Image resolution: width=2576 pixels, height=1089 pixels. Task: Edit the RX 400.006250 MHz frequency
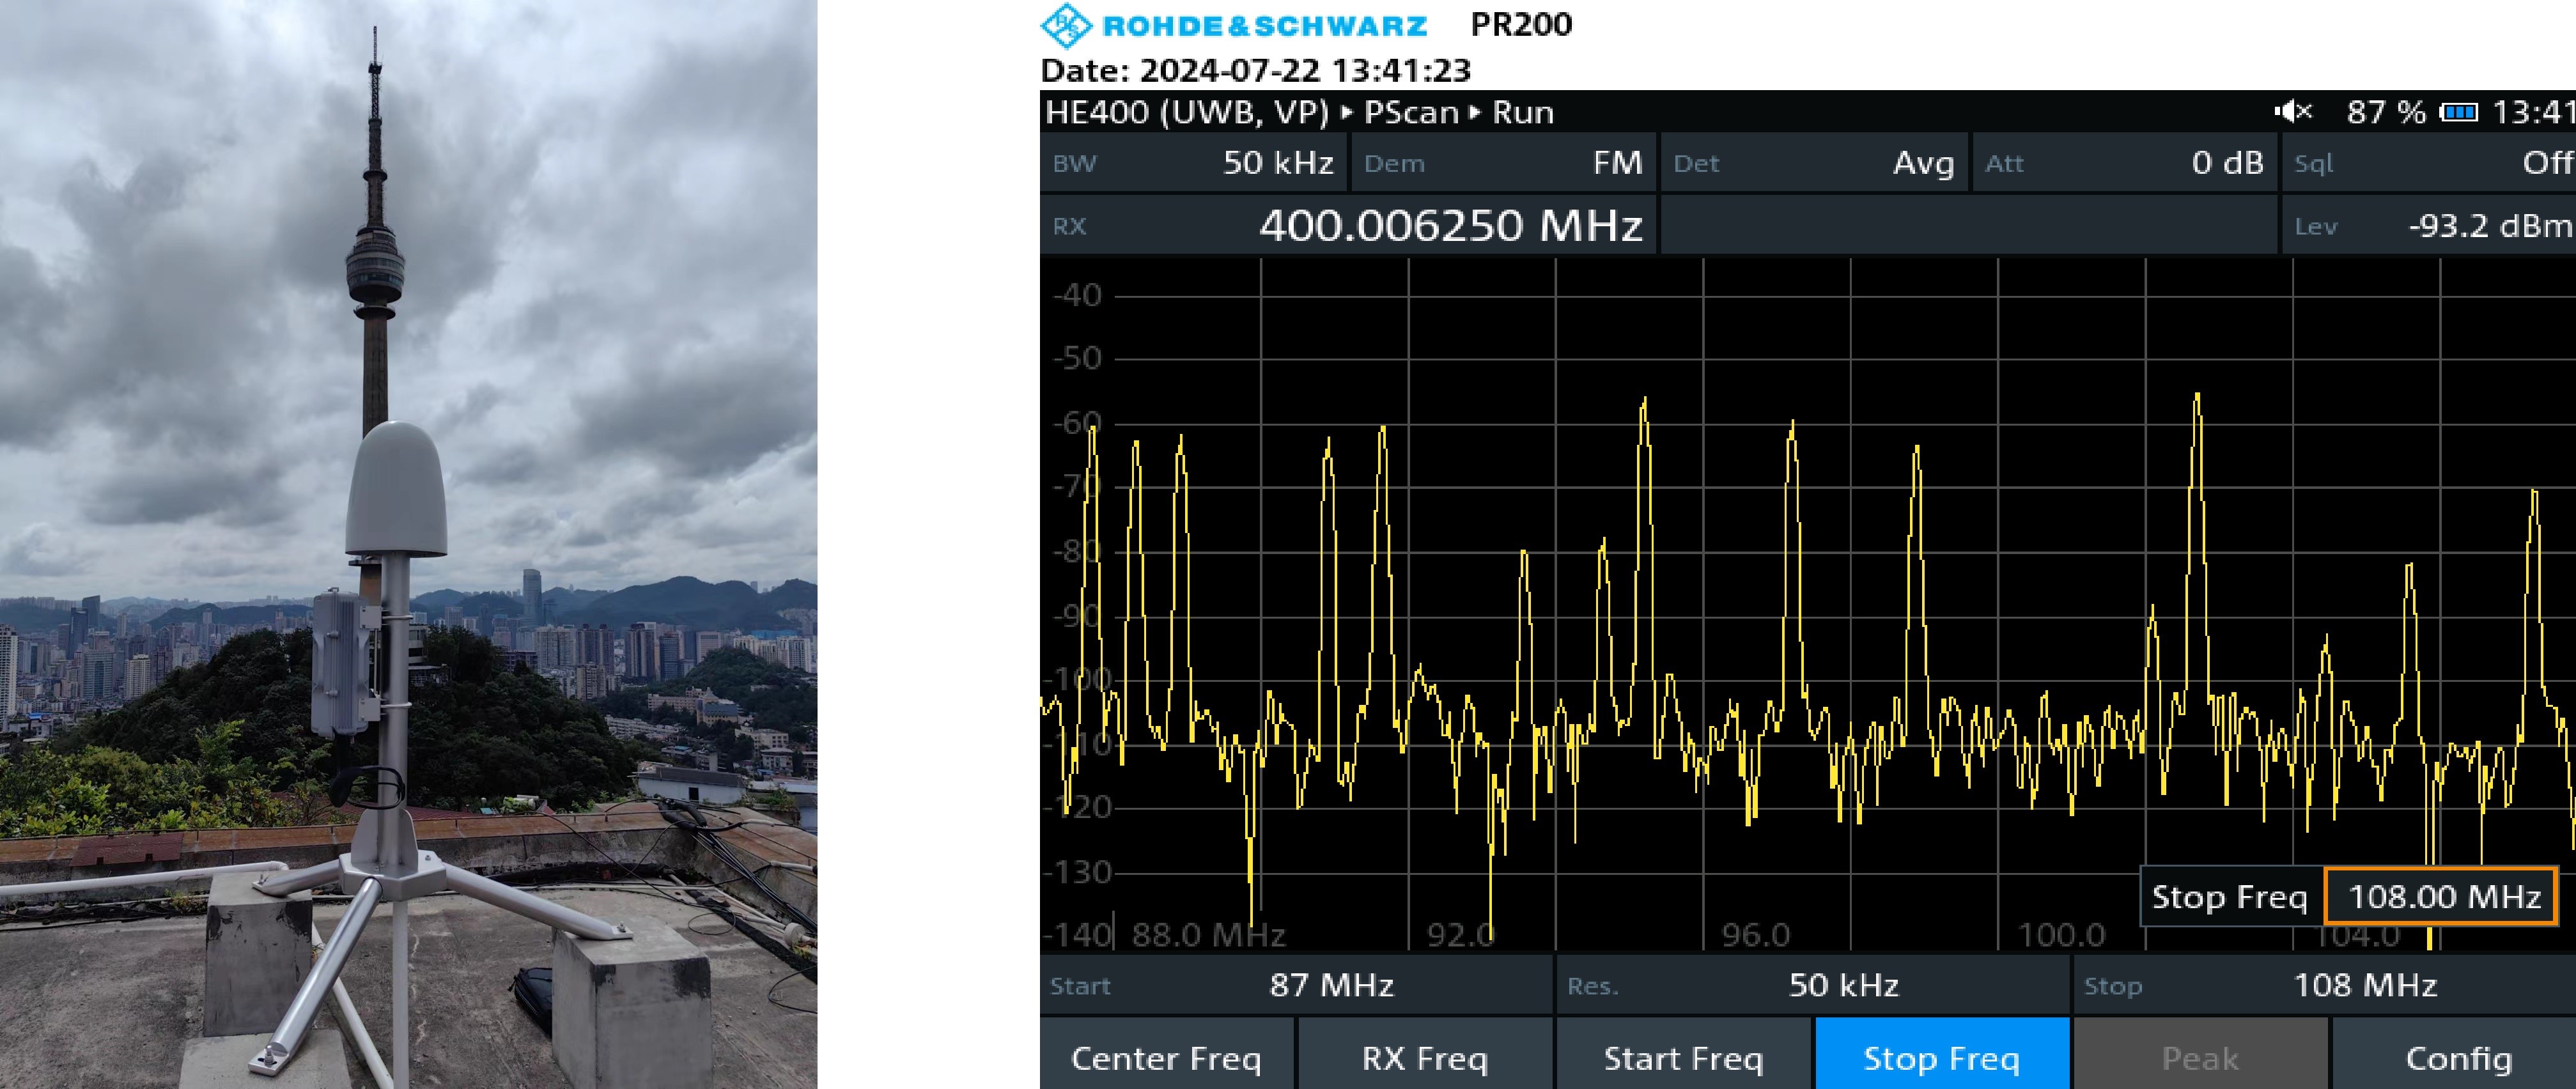pyautogui.click(x=1348, y=225)
